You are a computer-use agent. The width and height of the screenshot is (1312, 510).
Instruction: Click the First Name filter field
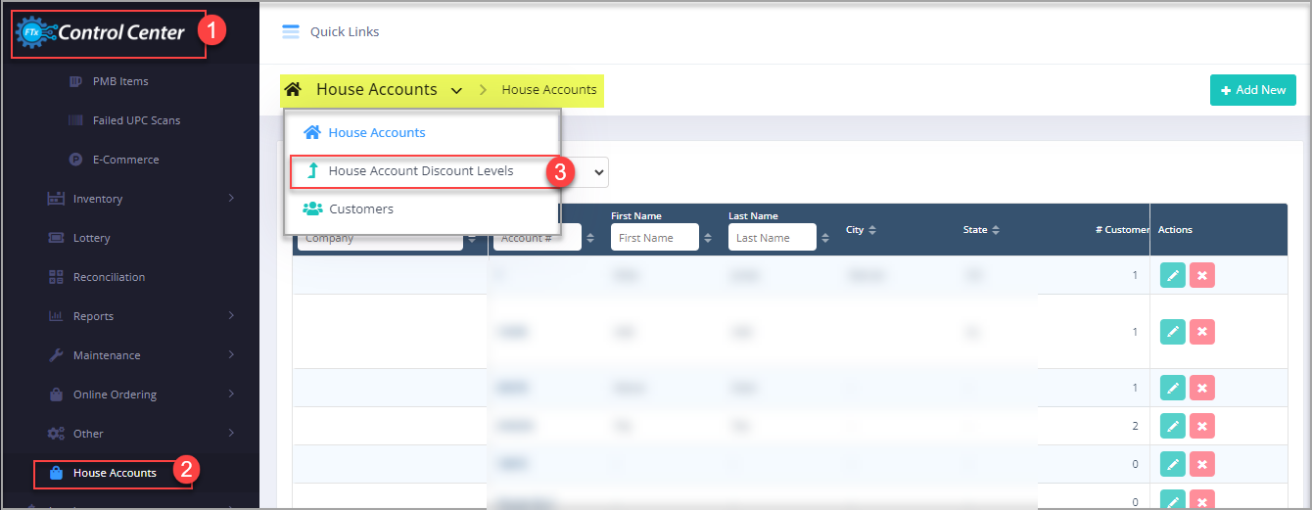[654, 238]
